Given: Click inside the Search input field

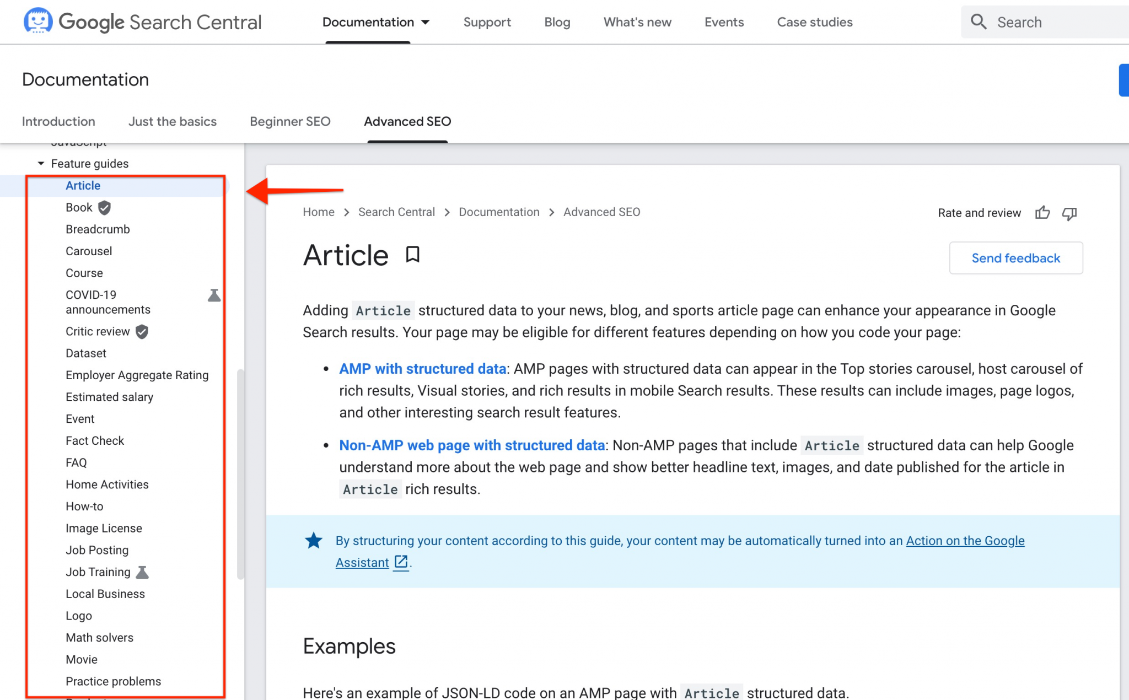Looking at the screenshot, I should point(1047,22).
